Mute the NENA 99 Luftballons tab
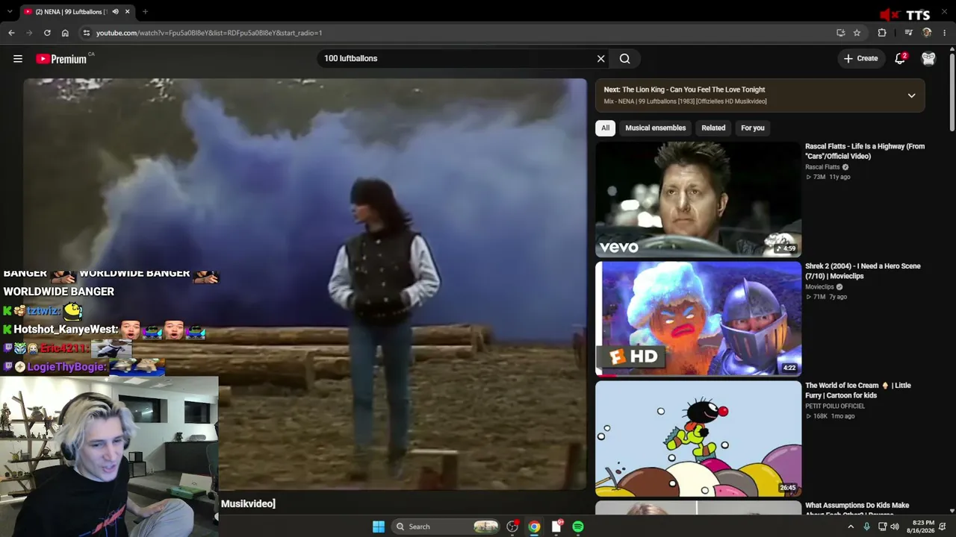 point(115,11)
